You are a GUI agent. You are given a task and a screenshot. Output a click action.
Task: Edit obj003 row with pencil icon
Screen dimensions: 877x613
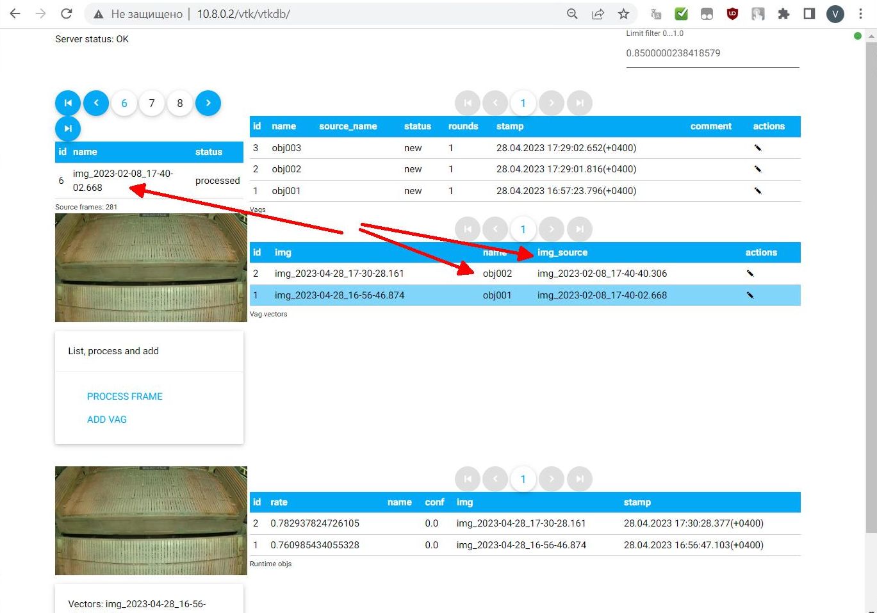[758, 148]
